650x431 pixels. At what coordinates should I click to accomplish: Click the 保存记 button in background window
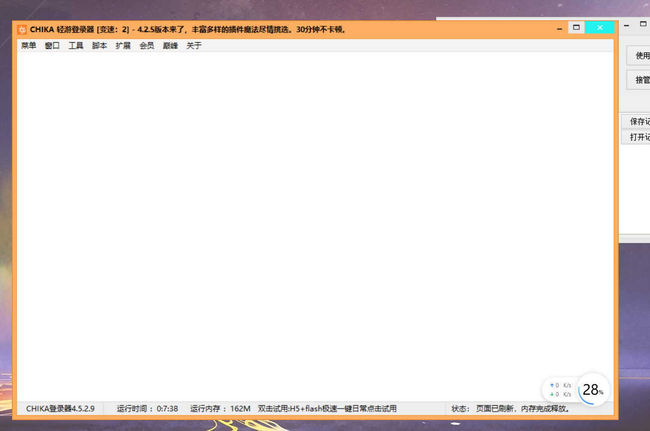click(x=636, y=121)
